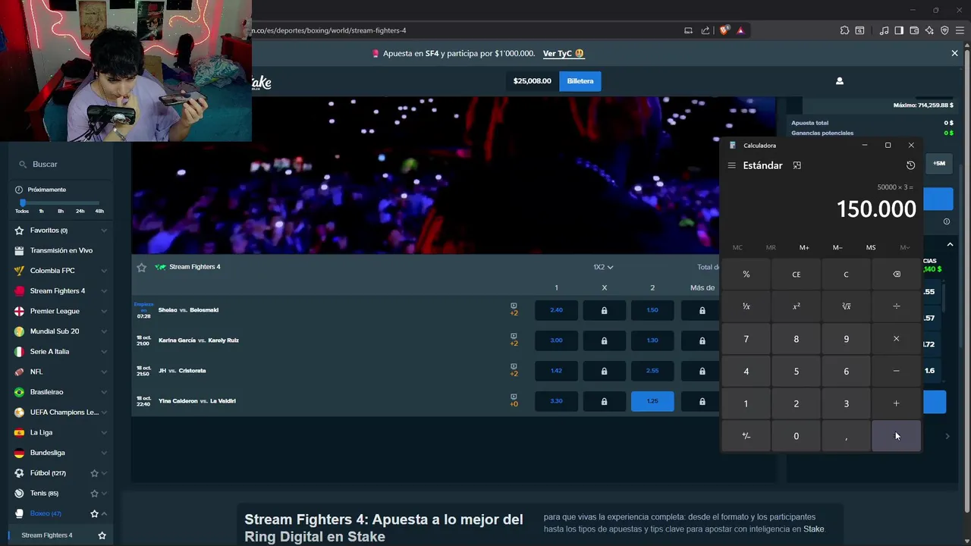
Task: Click the share page icon in address bar
Action: click(705, 30)
